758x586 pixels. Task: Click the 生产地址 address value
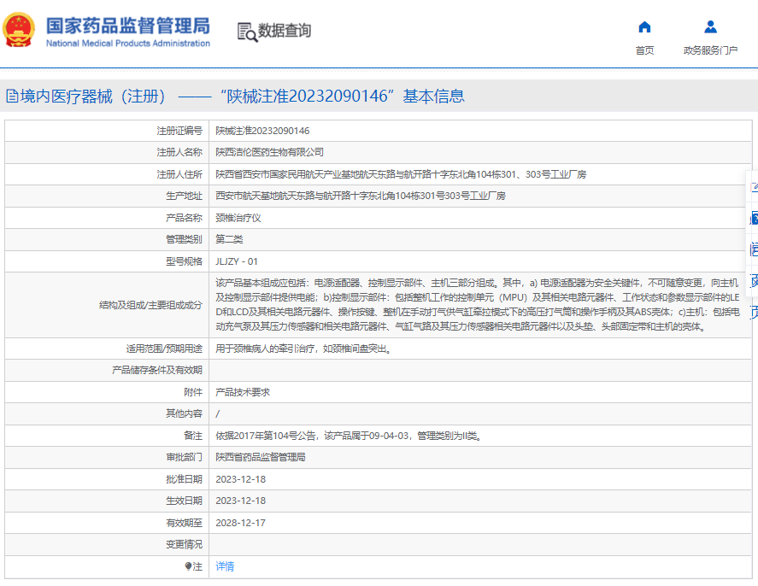[x=361, y=196]
